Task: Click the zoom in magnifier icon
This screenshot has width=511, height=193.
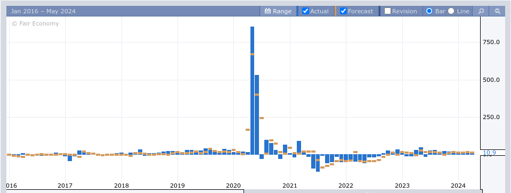Action: tap(481, 11)
